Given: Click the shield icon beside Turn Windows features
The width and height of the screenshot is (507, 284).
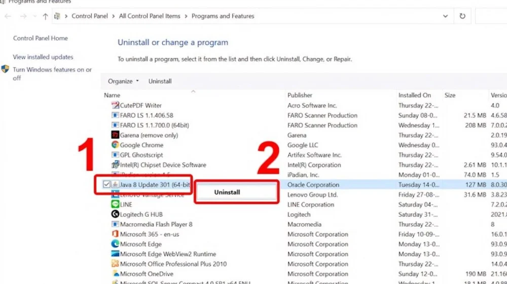Looking at the screenshot, I should (5, 69).
